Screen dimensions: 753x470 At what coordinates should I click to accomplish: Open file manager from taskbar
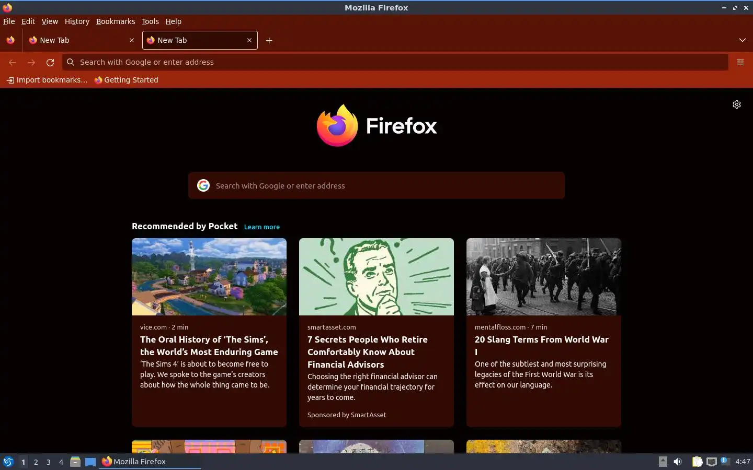click(x=75, y=462)
